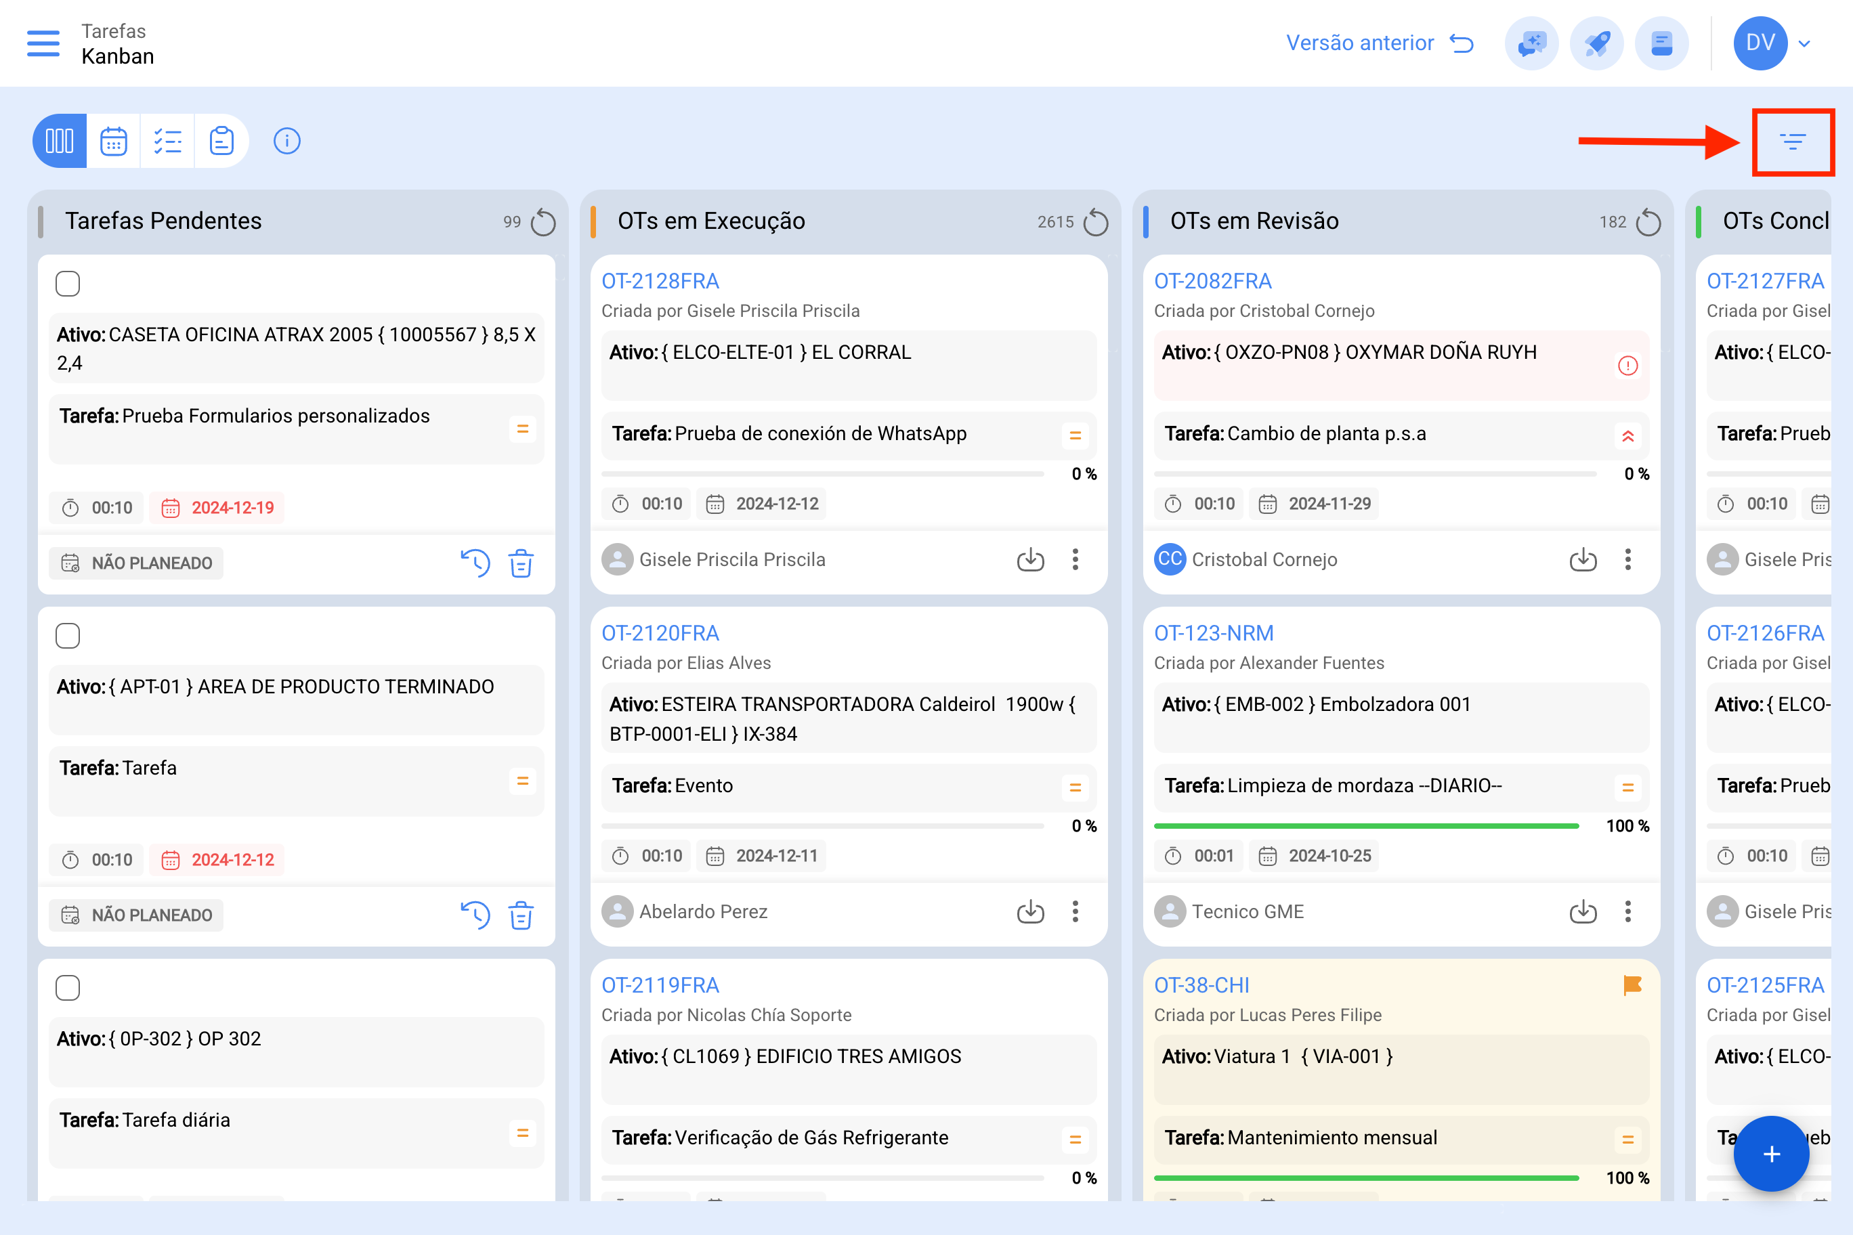Screen dimensions: 1853x1235
Task: Switch to Kanban board view
Action: [x=60, y=141]
